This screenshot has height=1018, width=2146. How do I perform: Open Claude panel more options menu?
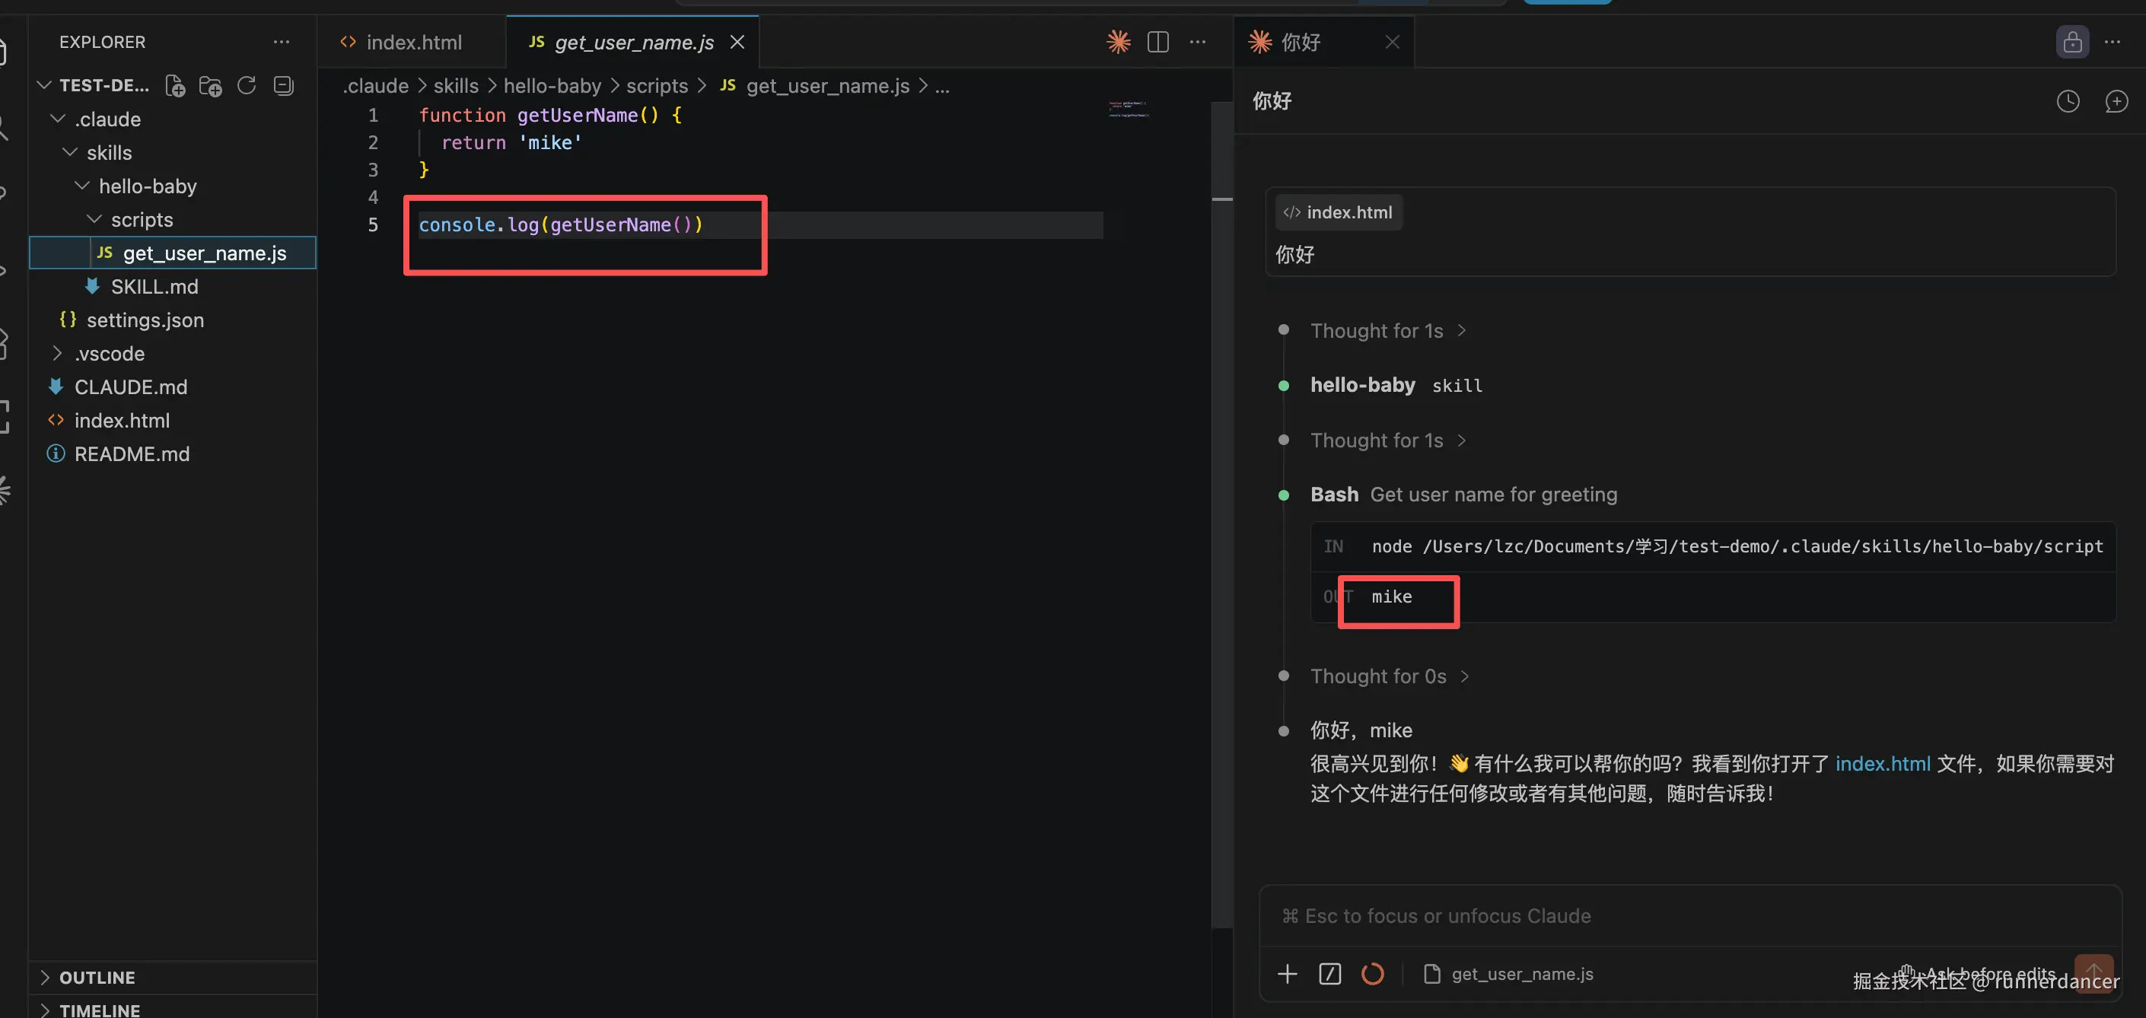2112,42
